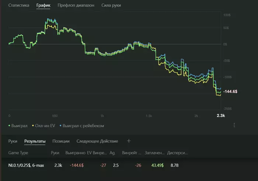
Task: Click the Дисперсия column header
Action: click(x=178, y=153)
